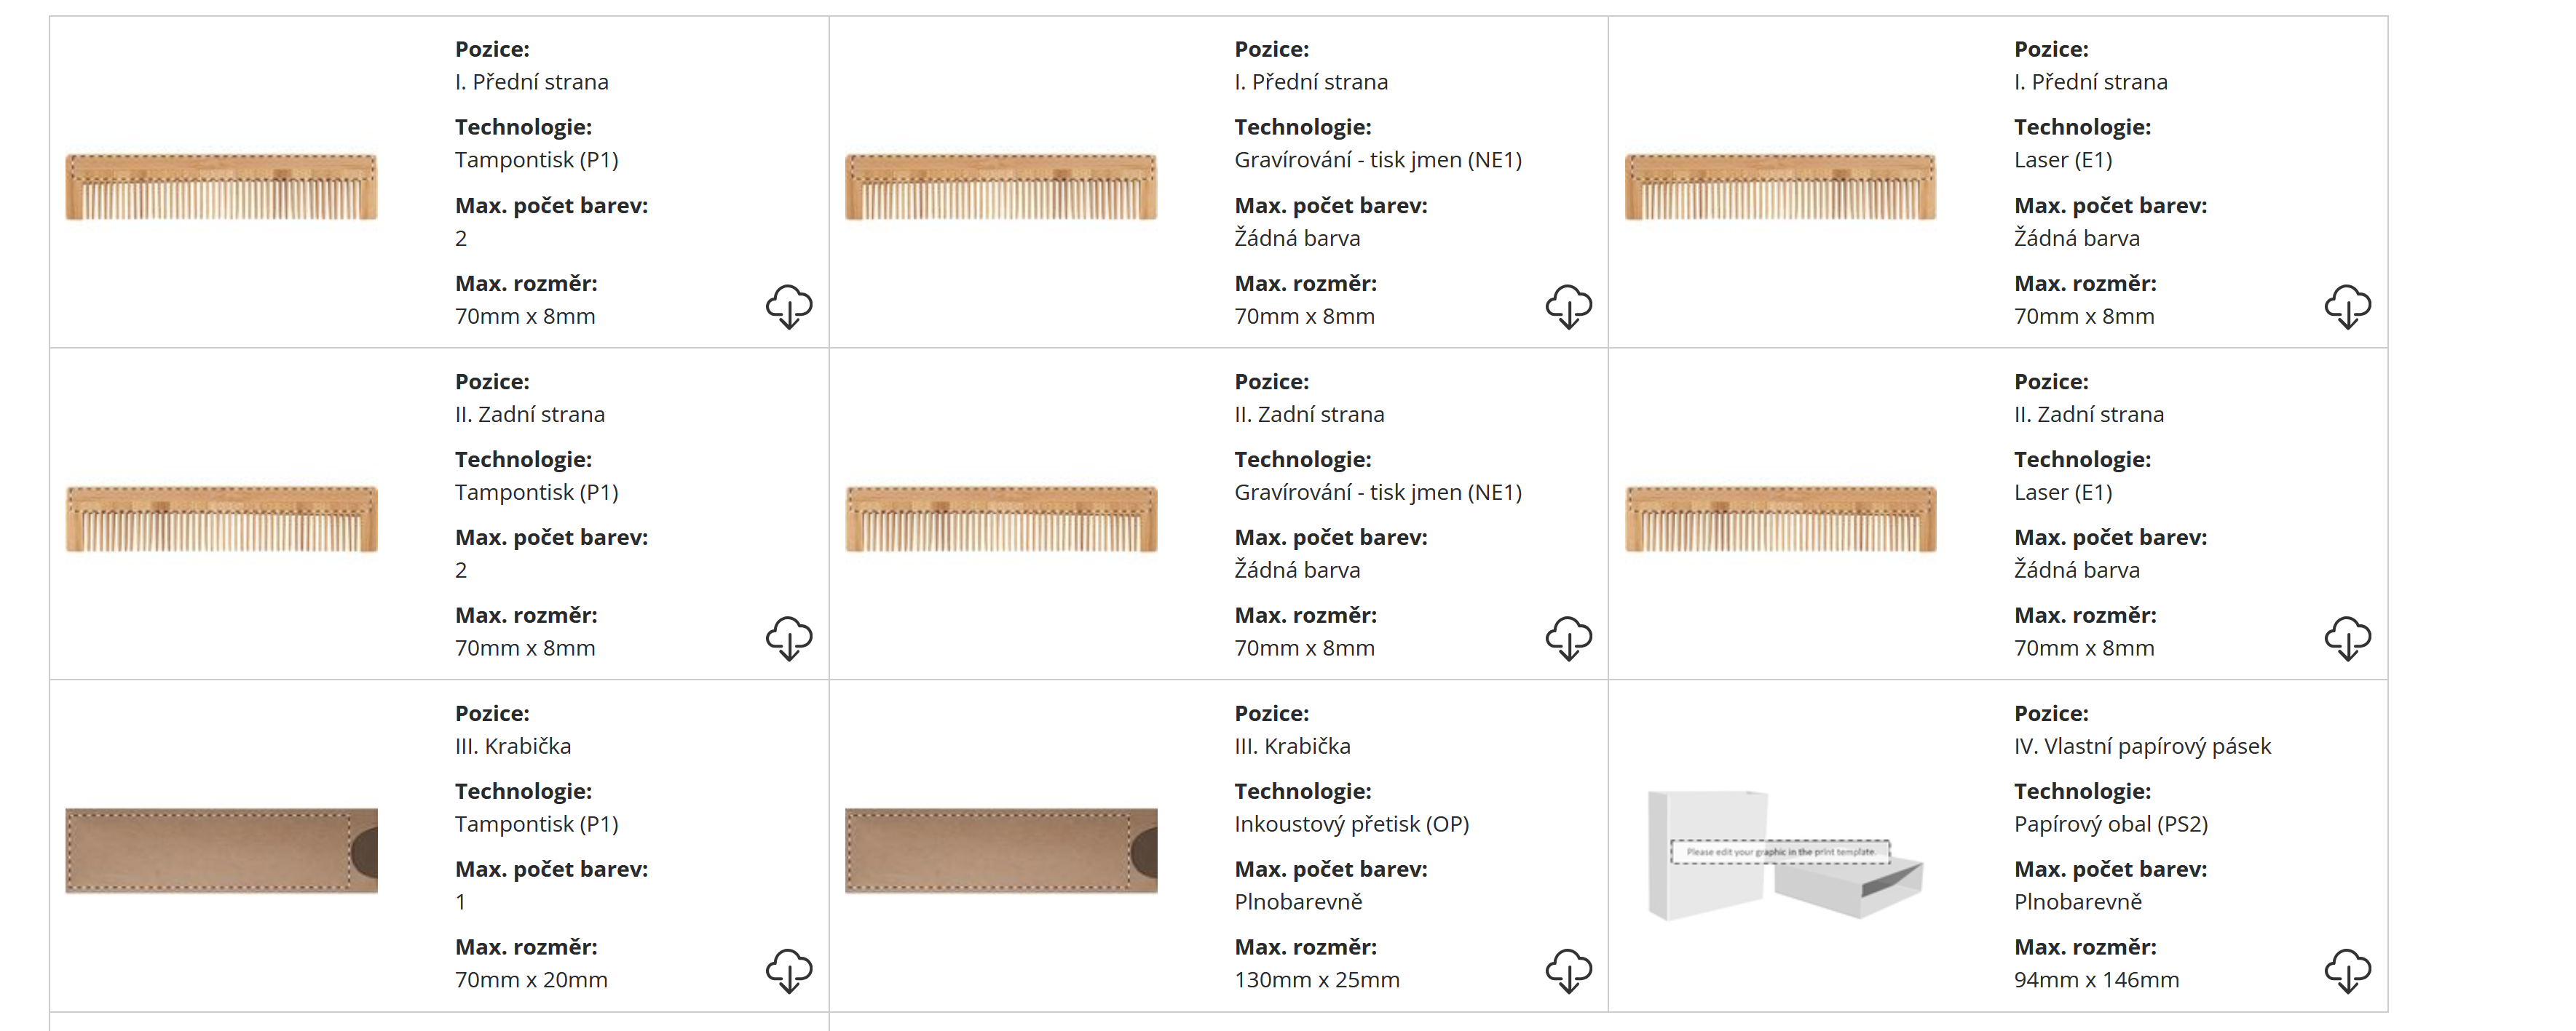Download template for Krabička Inkoustový přetisk (OP)

point(1568,970)
